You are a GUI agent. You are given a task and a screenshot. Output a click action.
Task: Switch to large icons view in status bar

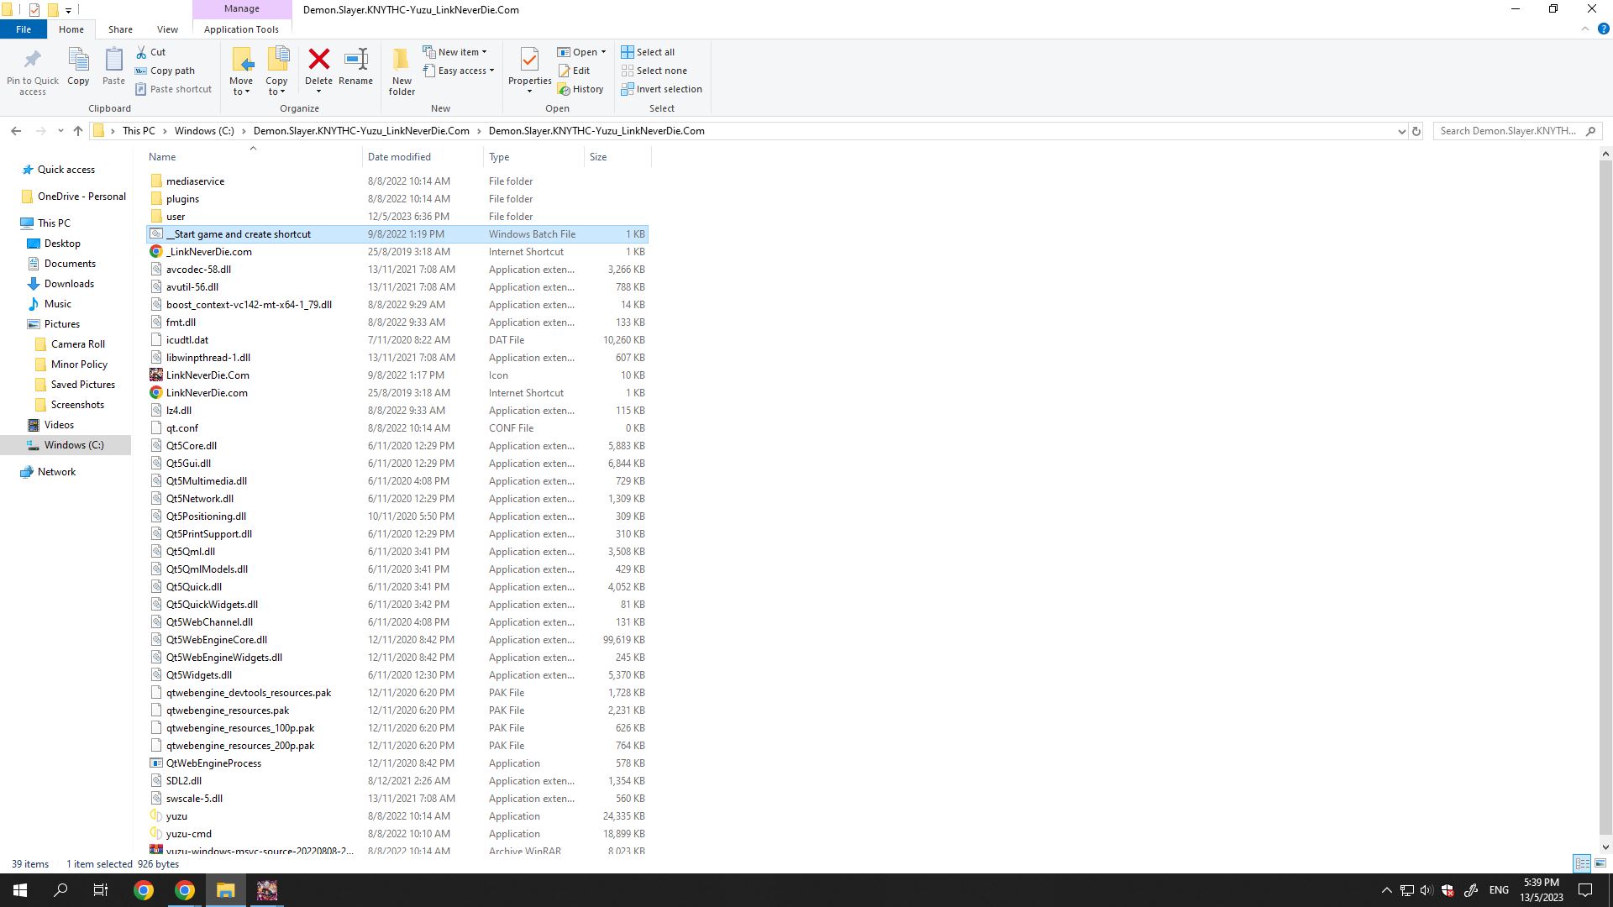click(x=1600, y=863)
